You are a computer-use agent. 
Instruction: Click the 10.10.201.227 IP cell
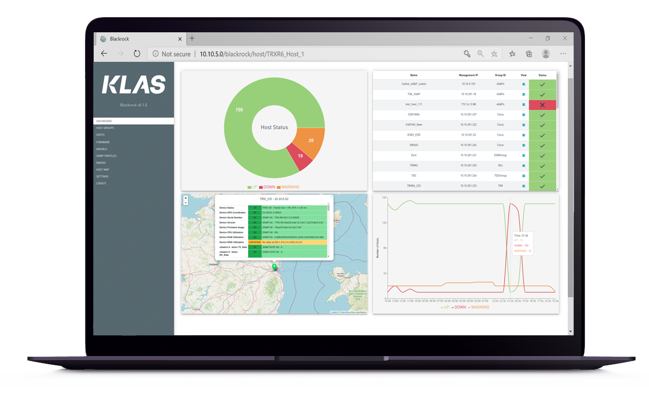[x=468, y=115]
